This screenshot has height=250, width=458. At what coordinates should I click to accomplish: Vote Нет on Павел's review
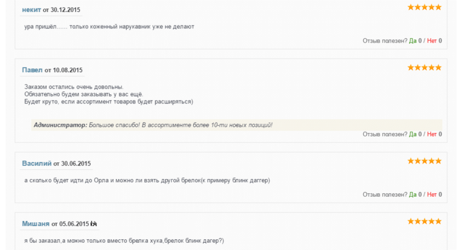432,134
